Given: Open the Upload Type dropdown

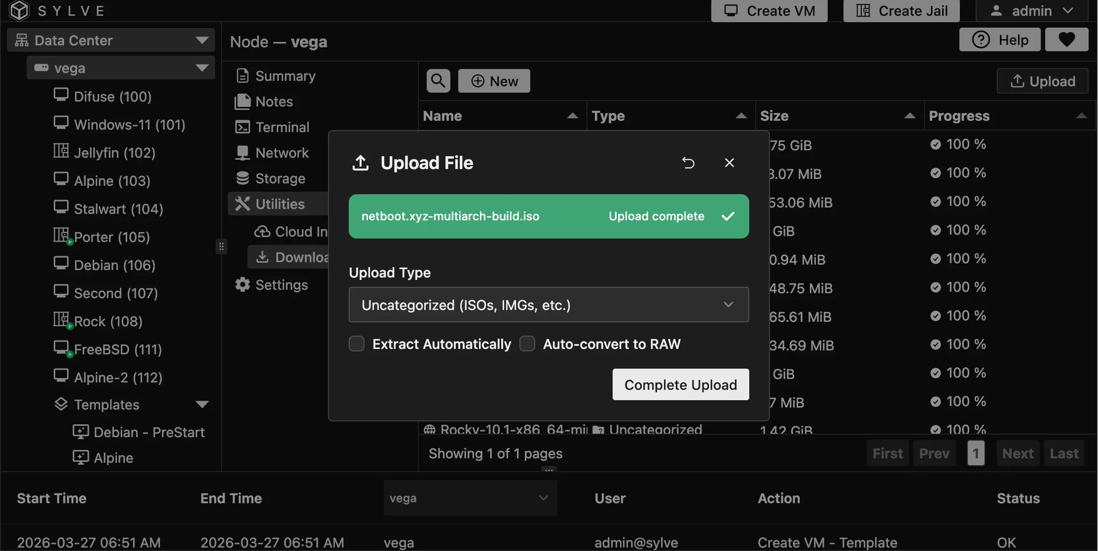Looking at the screenshot, I should tap(549, 305).
